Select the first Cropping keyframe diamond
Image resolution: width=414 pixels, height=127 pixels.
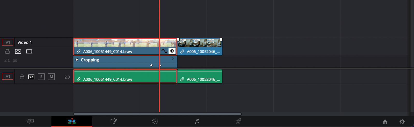pos(151,65)
